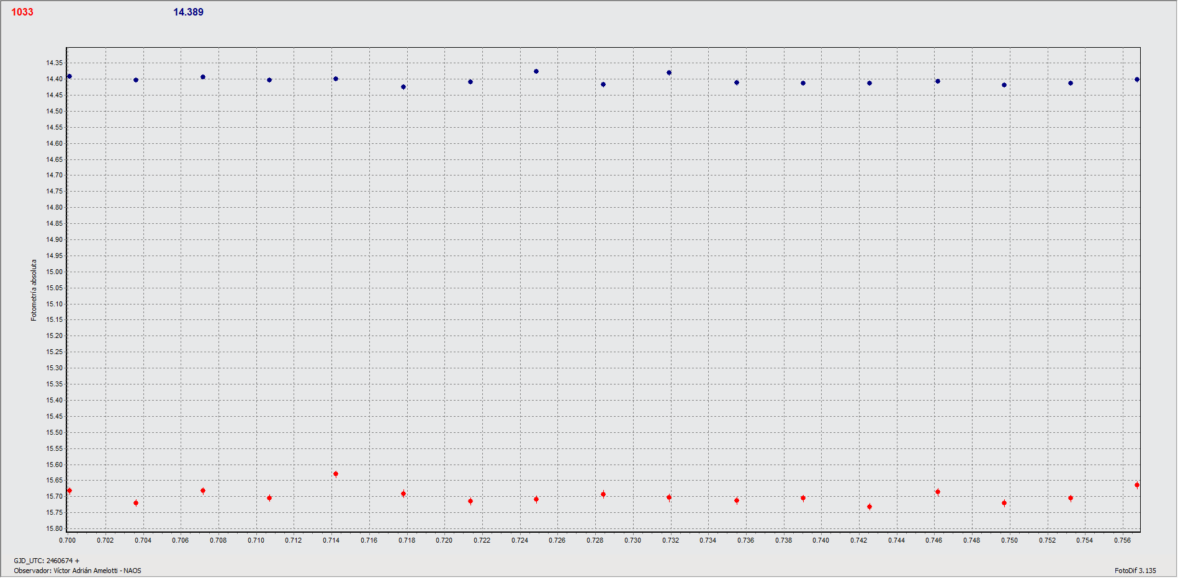Click the 0.730 x-axis tick label
Viewport: 1178px width, 578px height.
point(633,540)
